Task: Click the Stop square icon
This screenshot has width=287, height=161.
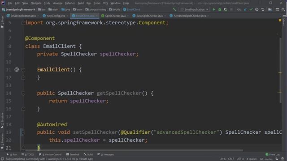Action: coord(231,9)
